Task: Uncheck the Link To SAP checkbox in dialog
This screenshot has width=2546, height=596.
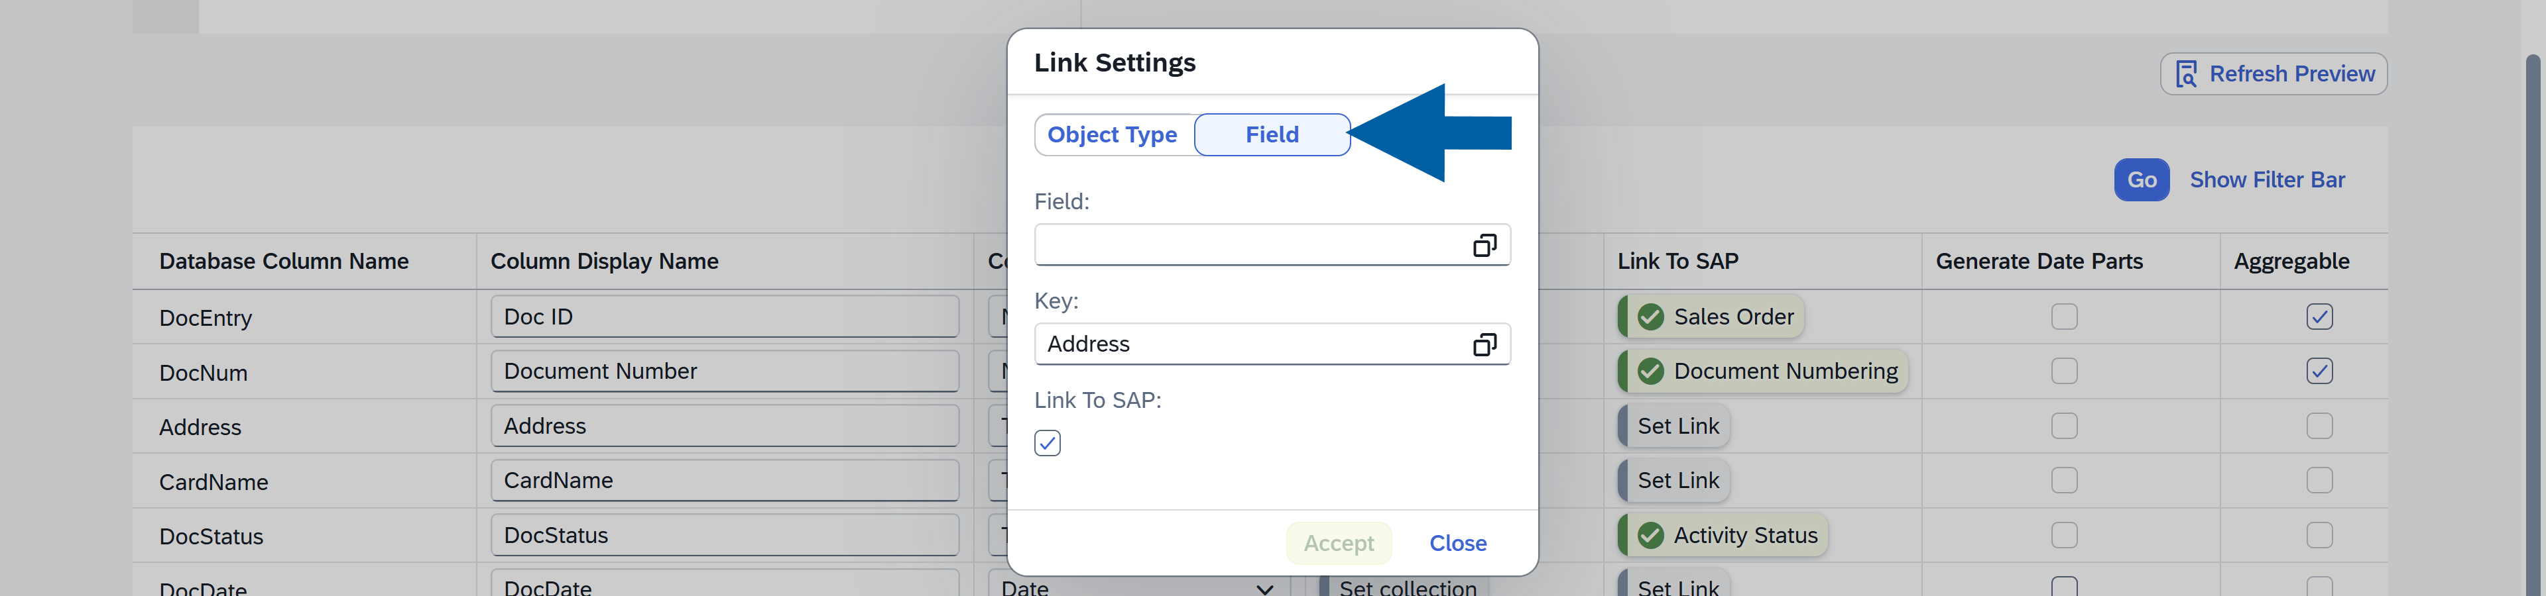Action: pos(1048,443)
